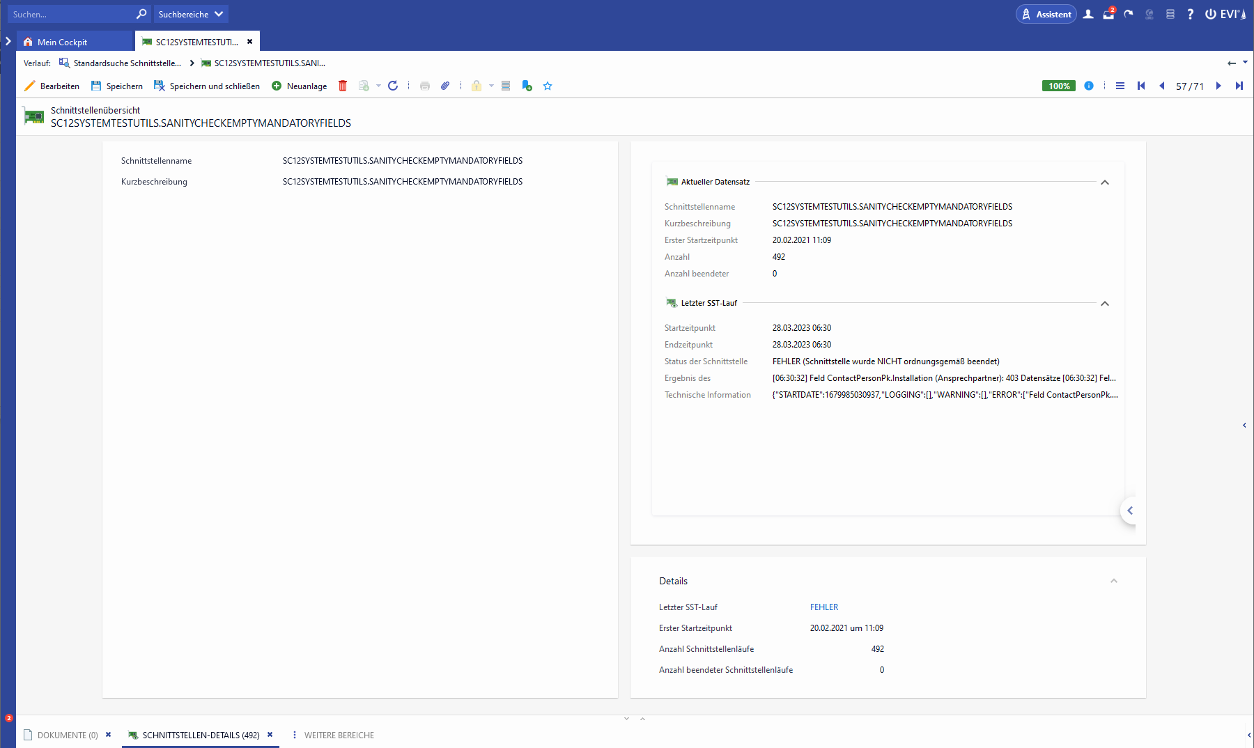The height and width of the screenshot is (748, 1254).
Task: Collapse the Letzter SST-Lauf section
Action: pos(1105,304)
